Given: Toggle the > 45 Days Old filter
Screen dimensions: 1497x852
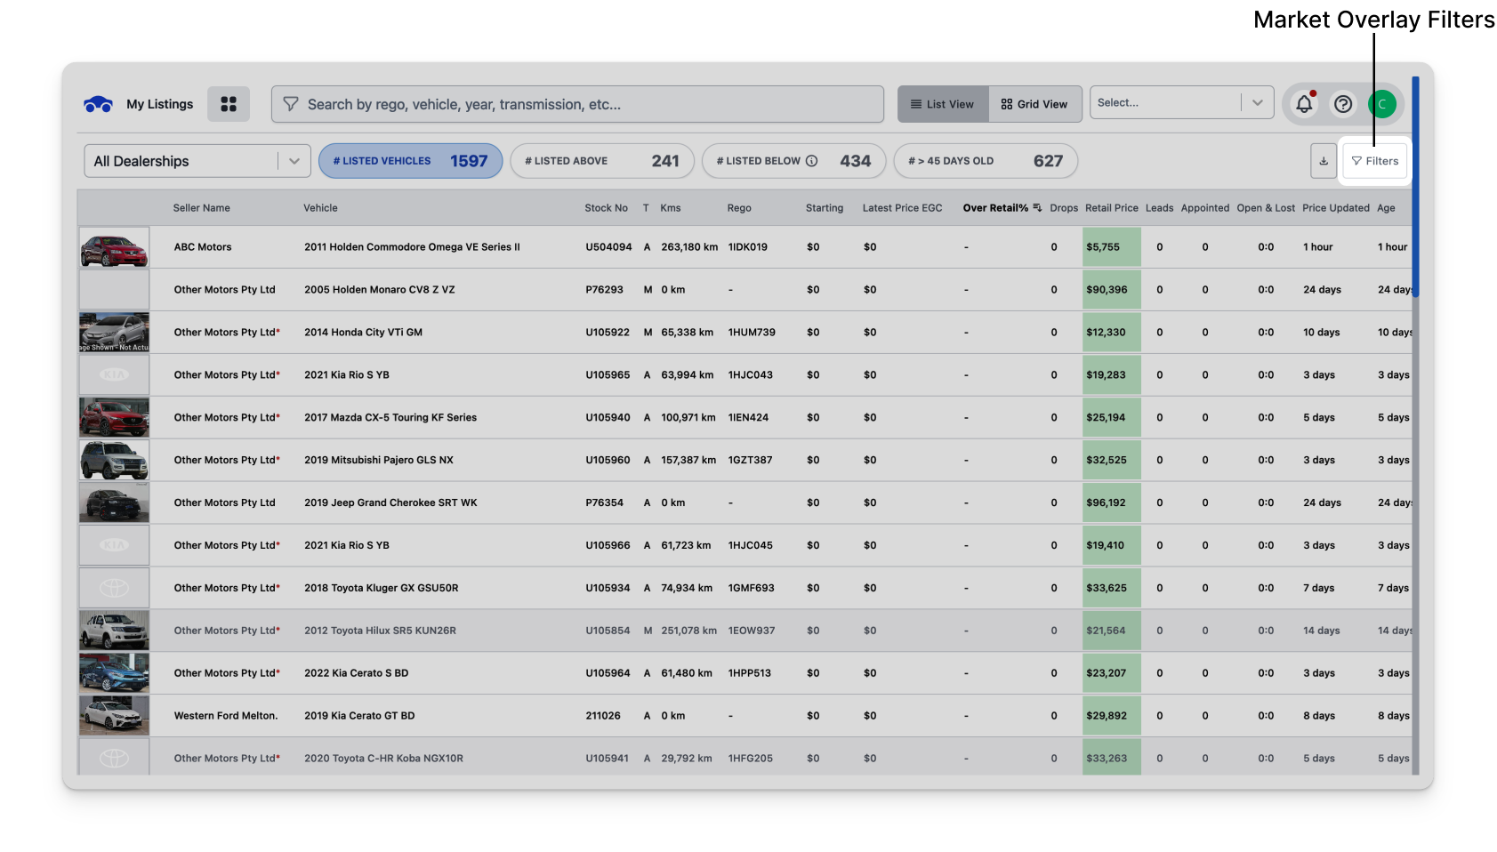Looking at the screenshot, I should coord(985,161).
